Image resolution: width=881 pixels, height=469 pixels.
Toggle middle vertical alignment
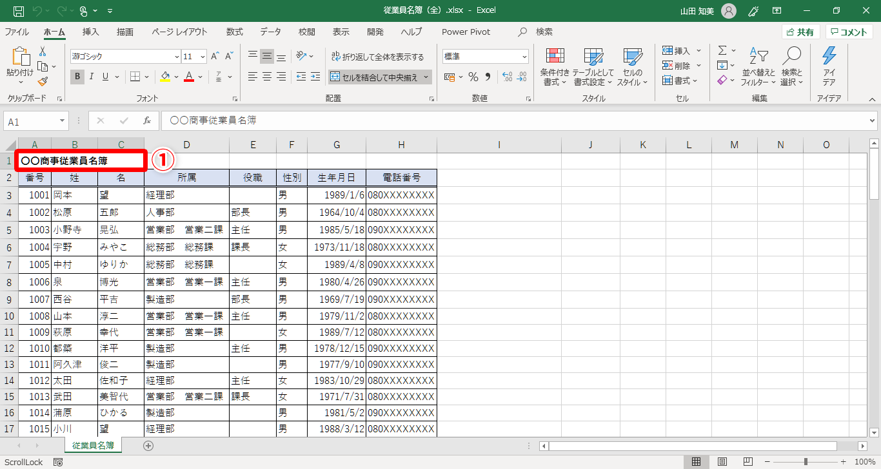[267, 56]
